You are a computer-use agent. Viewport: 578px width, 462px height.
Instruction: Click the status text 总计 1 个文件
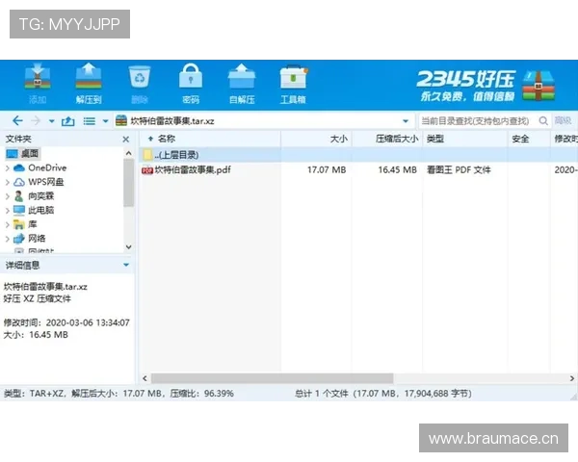[322, 394]
